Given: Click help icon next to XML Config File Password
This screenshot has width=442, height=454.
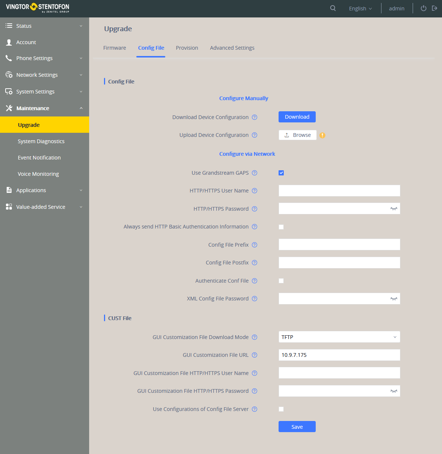Looking at the screenshot, I should point(254,299).
